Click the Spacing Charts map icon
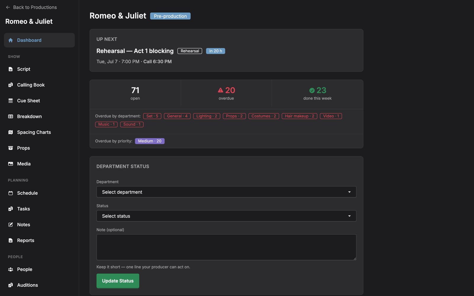Viewport: 474px width, 296px height. [11, 132]
